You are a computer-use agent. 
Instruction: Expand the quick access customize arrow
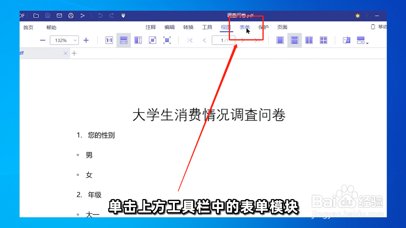(x=123, y=16)
